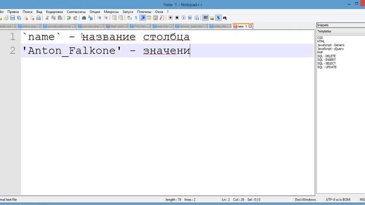Open the Кодировки menu
This screenshot has width=365, height=205.
click(x=54, y=11)
